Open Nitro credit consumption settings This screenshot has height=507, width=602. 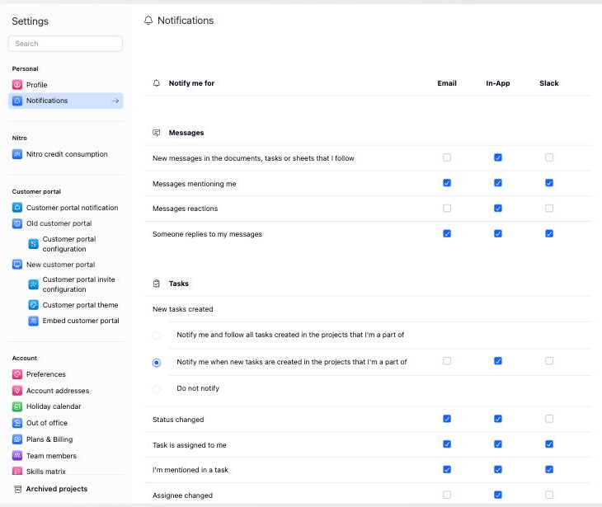tap(65, 154)
